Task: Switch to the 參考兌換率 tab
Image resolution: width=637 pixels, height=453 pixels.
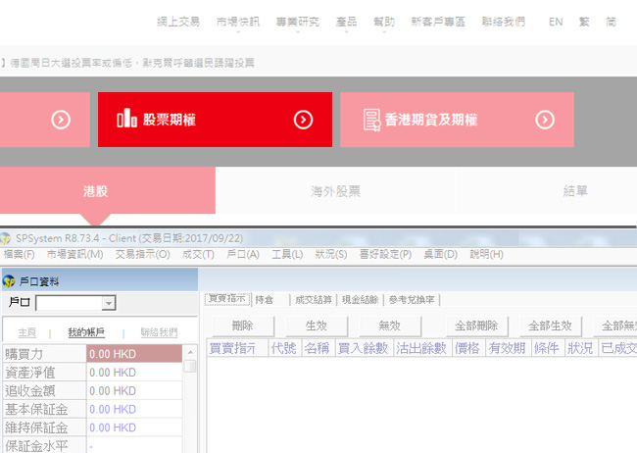Action: [x=412, y=300]
